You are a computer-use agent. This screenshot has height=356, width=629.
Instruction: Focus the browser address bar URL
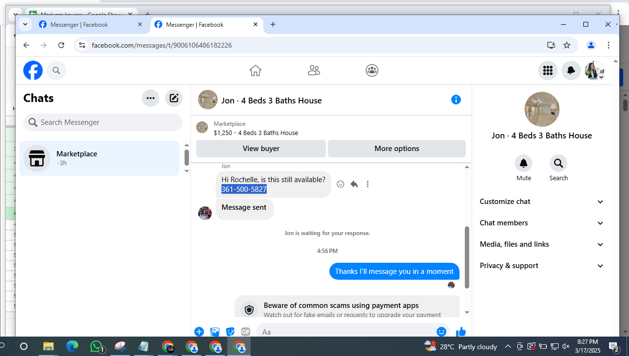tap(162, 45)
